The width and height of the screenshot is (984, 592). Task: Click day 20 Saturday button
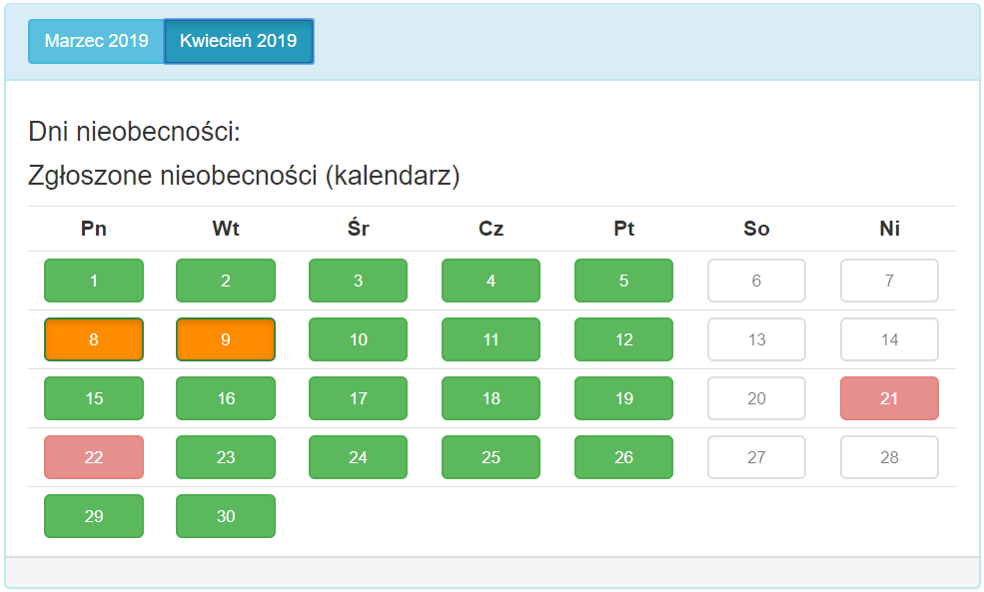756,398
